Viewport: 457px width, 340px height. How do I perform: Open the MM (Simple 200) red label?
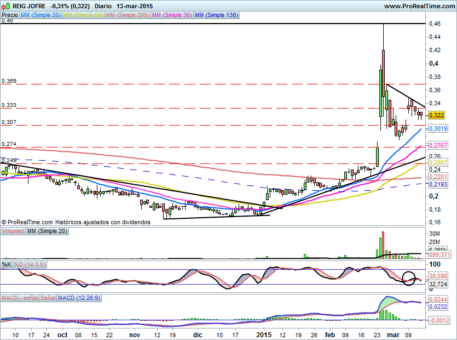128,15
